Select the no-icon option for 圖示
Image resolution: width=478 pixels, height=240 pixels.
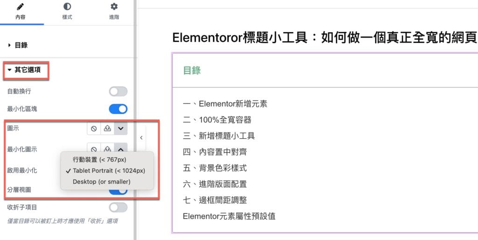coord(94,129)
